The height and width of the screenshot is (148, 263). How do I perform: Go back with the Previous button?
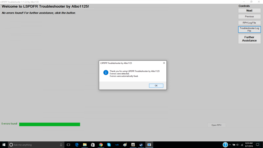[249, 17]
